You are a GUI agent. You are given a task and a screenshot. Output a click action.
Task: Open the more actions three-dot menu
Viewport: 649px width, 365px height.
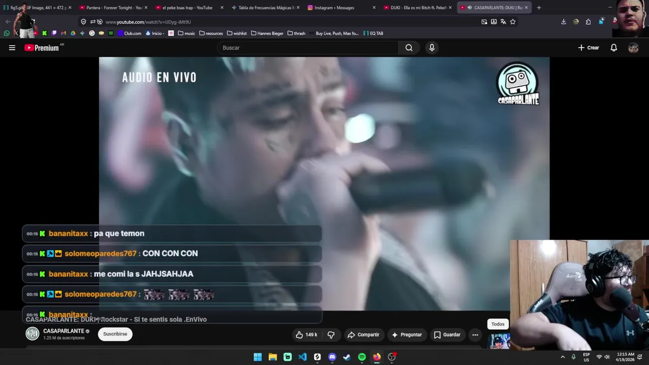coord(475,335)
